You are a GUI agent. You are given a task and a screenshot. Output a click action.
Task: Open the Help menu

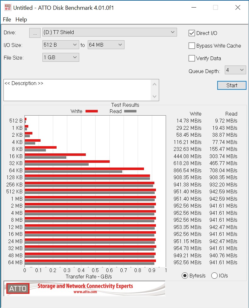click(x=21, y=20)
